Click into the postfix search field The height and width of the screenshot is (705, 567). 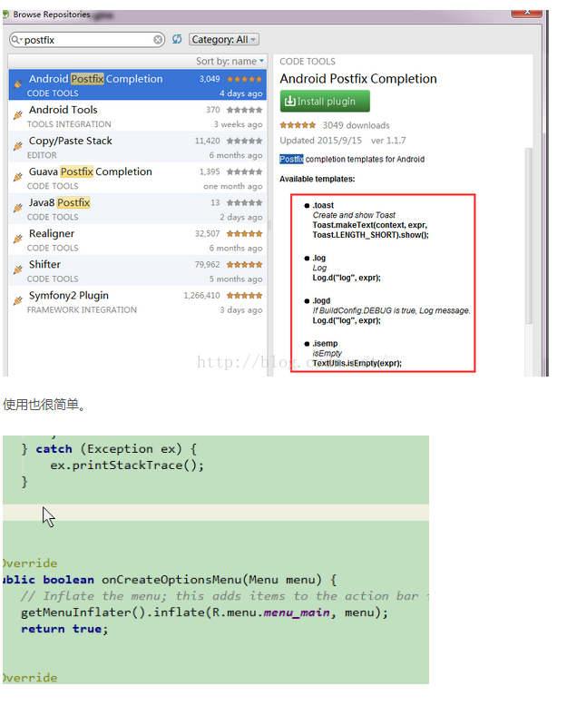(x=88, y=40)
